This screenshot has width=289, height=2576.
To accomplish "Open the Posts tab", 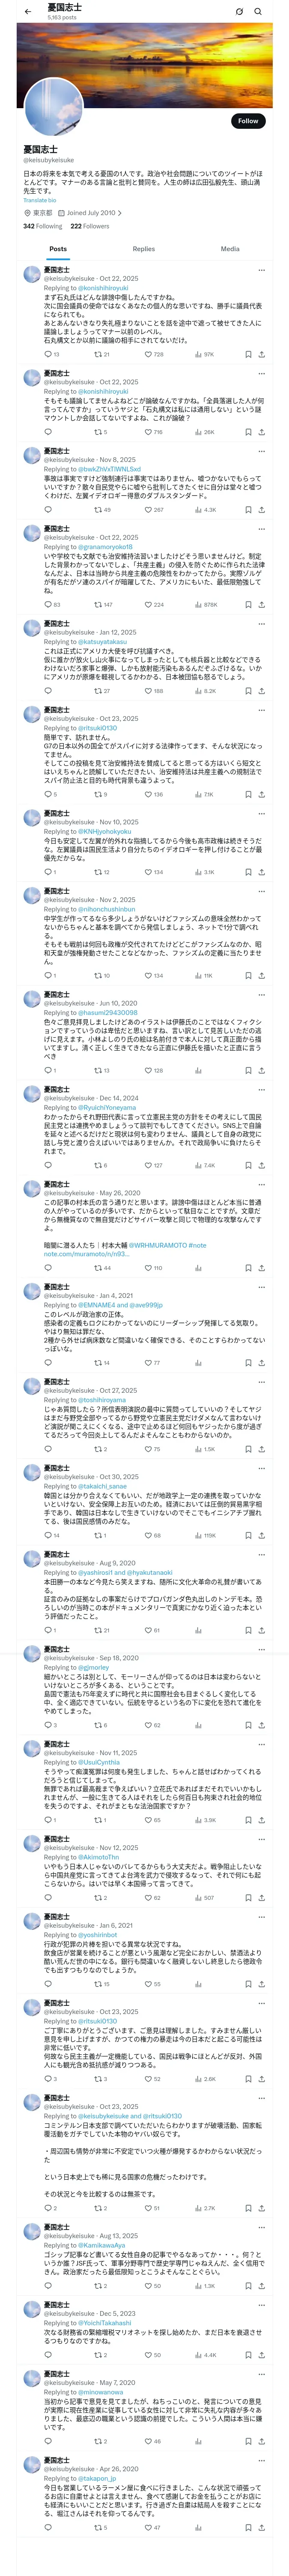I will point(58,249).
